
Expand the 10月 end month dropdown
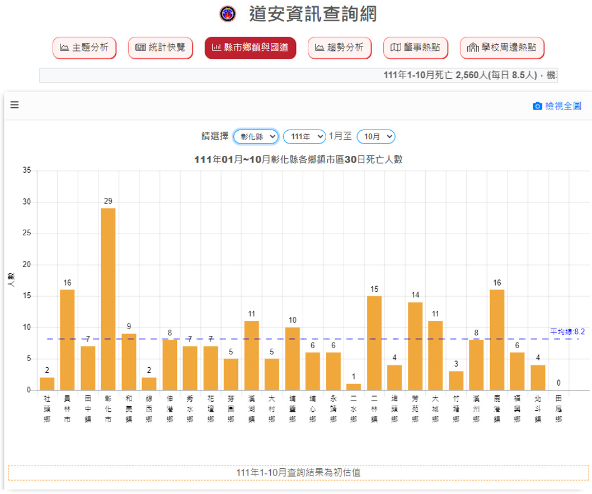tap(376, 136)
